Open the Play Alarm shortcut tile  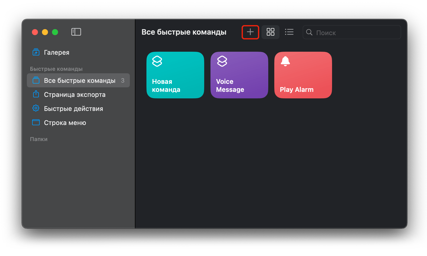tap(303, 75)
